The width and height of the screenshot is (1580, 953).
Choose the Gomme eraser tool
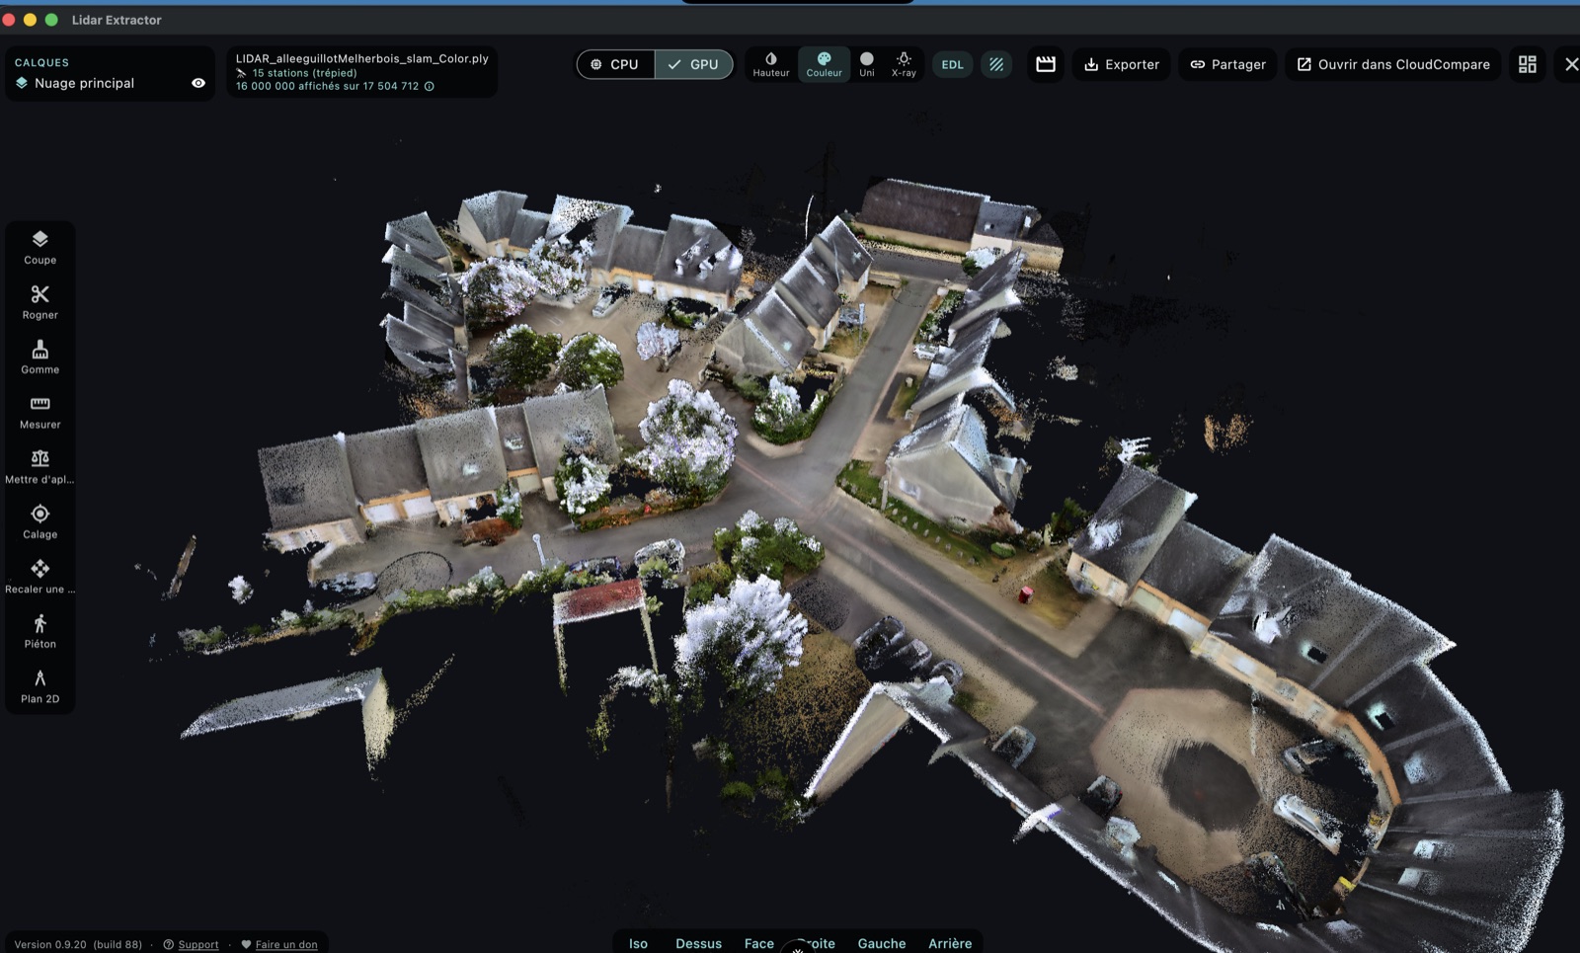click(39, 357)
